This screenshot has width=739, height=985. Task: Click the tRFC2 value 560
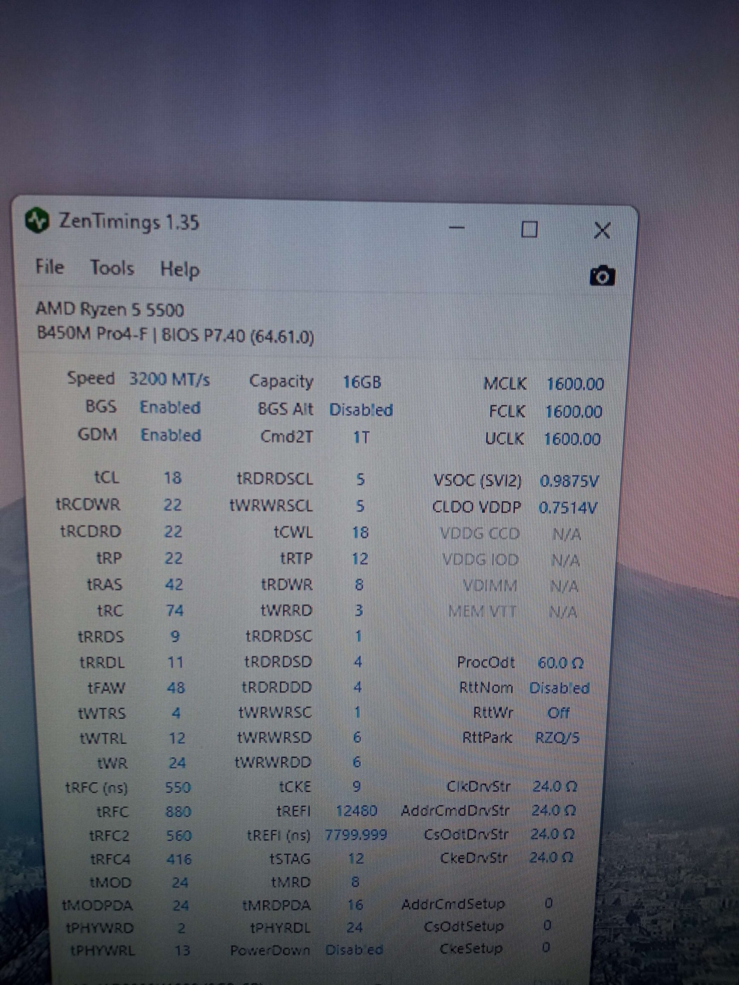pyautogui.click(x=179, y=835)
